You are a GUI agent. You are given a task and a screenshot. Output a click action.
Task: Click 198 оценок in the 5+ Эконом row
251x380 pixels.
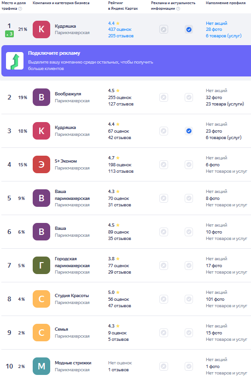120,165
